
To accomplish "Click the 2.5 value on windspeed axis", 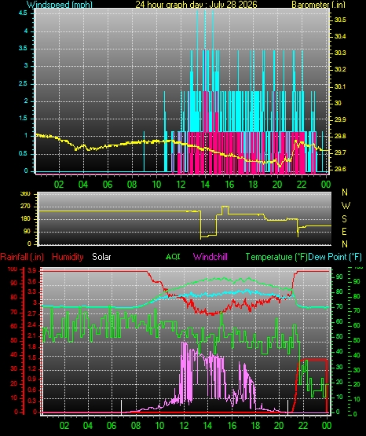I will (23, 83).
